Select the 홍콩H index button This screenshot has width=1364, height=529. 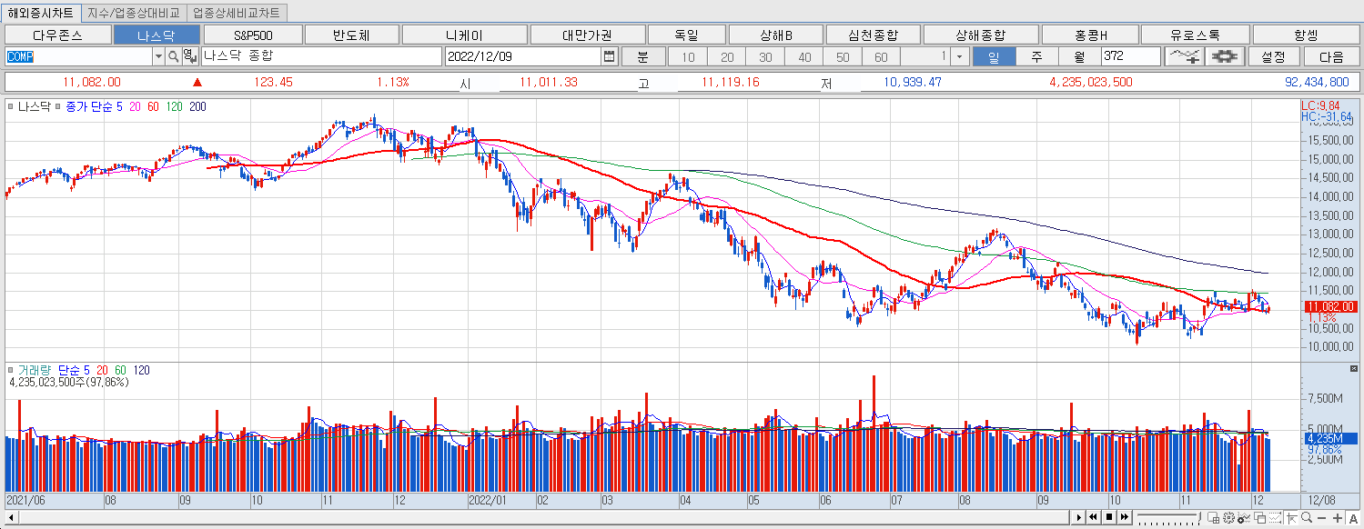coord(1090,35)
